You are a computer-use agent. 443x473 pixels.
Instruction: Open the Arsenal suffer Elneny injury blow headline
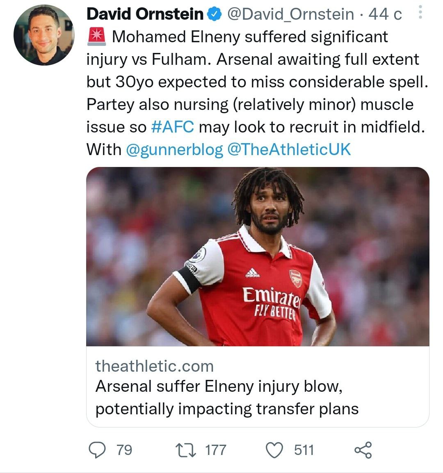click(x=227, y=398)
